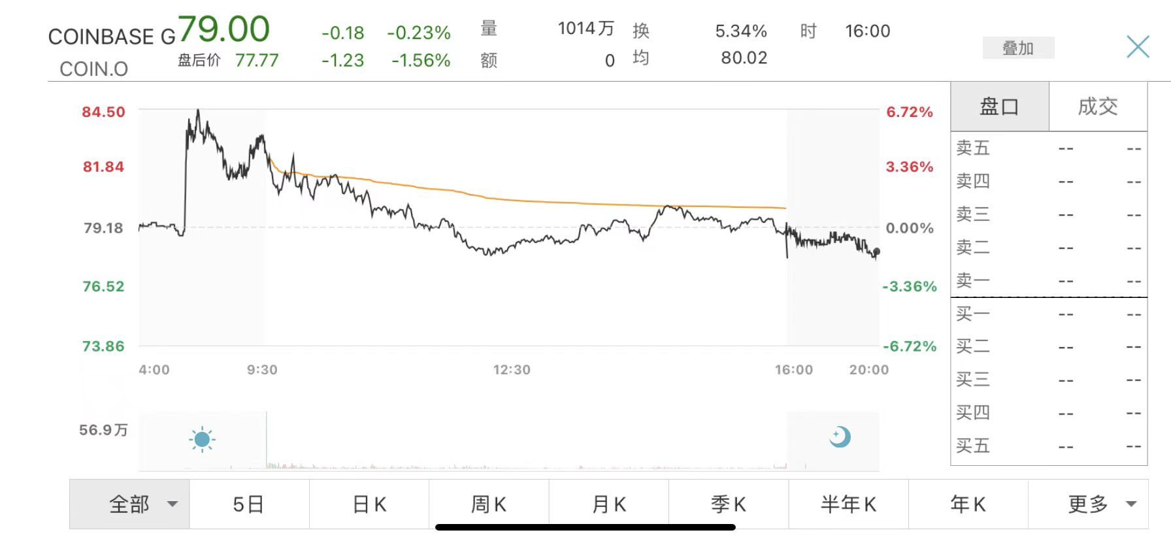
Task: Select the 周K chart period
Action: 489,504
